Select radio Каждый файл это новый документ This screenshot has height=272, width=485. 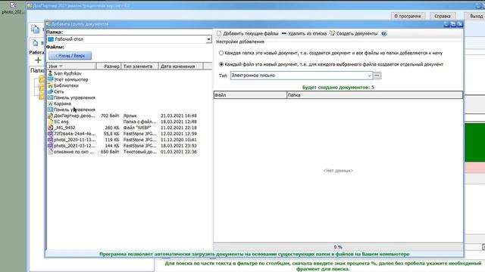point(221,64)
